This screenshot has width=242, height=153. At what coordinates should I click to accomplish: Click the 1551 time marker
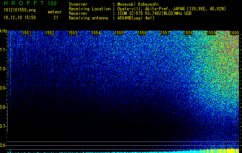tap(27, 33)
